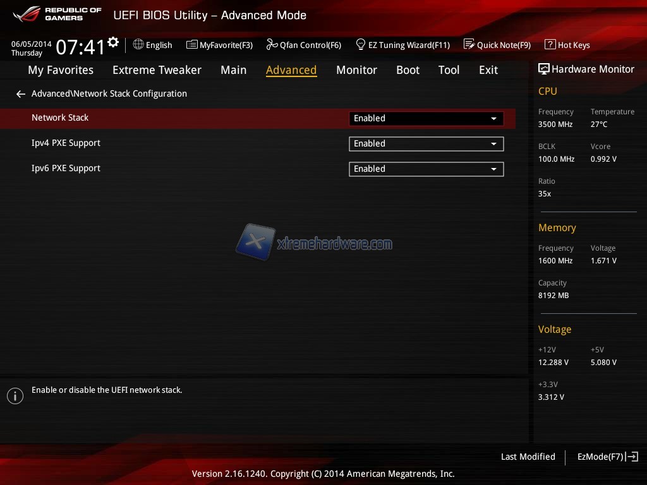Click the MyFavorite(F3) list icon
Viewport: 647px width, 485px height.
tap(192, 45)
